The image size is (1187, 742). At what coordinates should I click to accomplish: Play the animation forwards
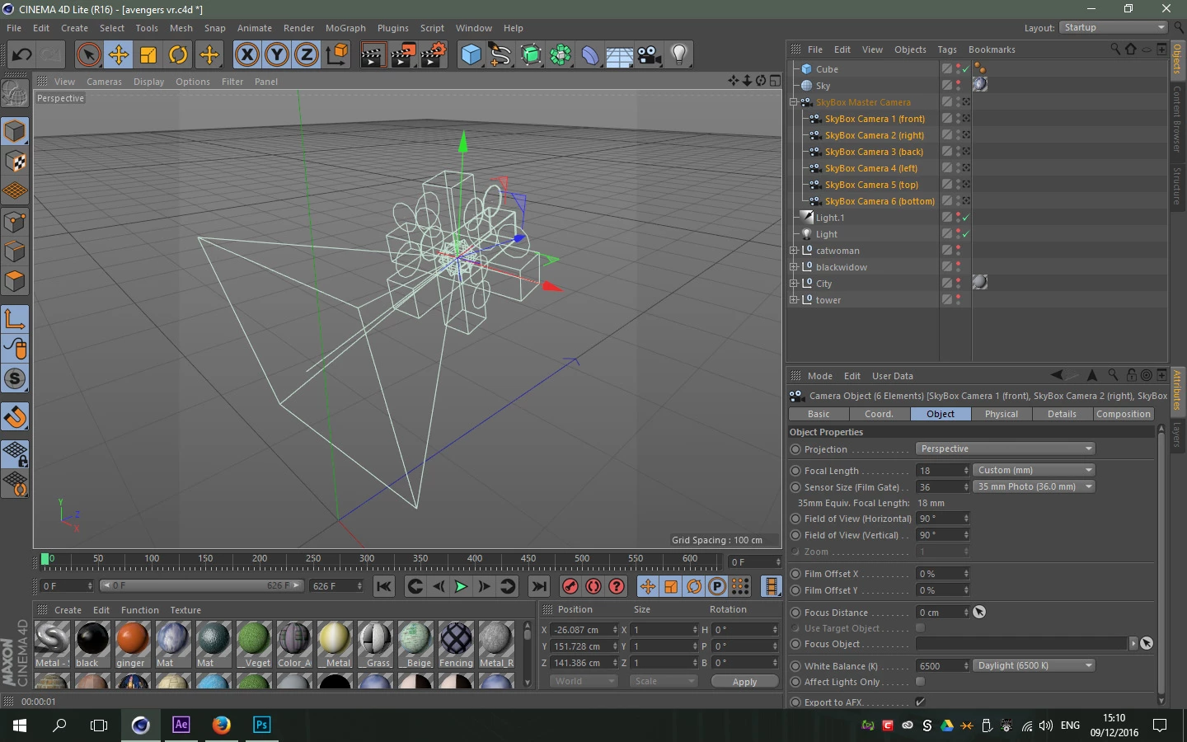pos(461,586)
